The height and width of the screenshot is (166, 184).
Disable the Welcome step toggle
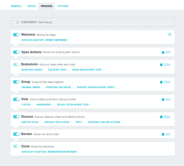pos(16,35)
